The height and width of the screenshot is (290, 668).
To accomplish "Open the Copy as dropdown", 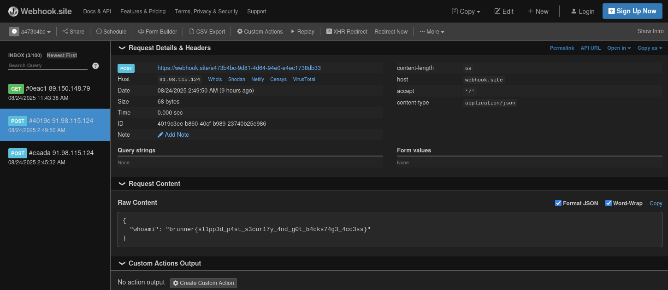I will coord(650,48).
